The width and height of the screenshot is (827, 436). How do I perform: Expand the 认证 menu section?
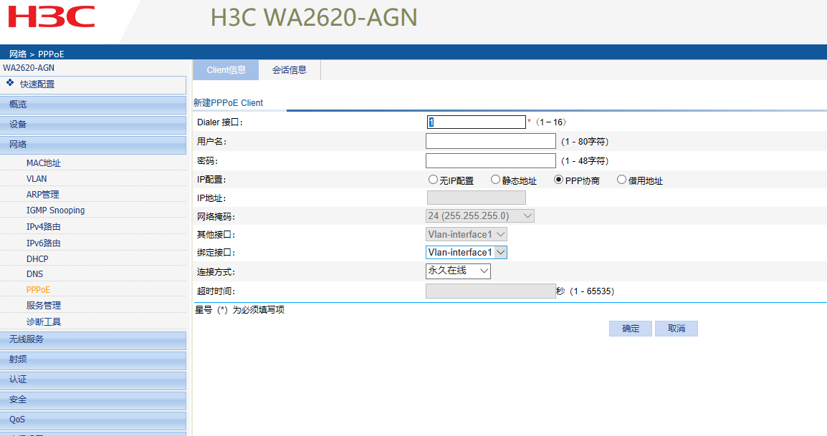point(93,380)
